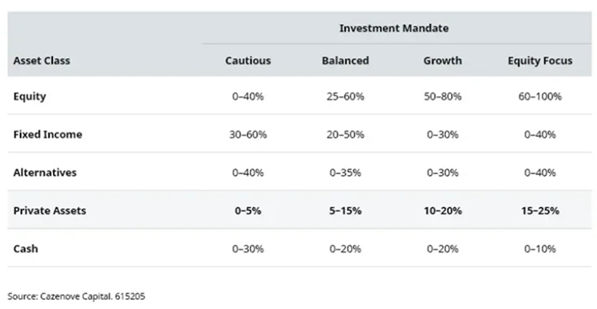Click the Equity Focus column header
Viewport: 597px width, 309px height.
(540, 61)
